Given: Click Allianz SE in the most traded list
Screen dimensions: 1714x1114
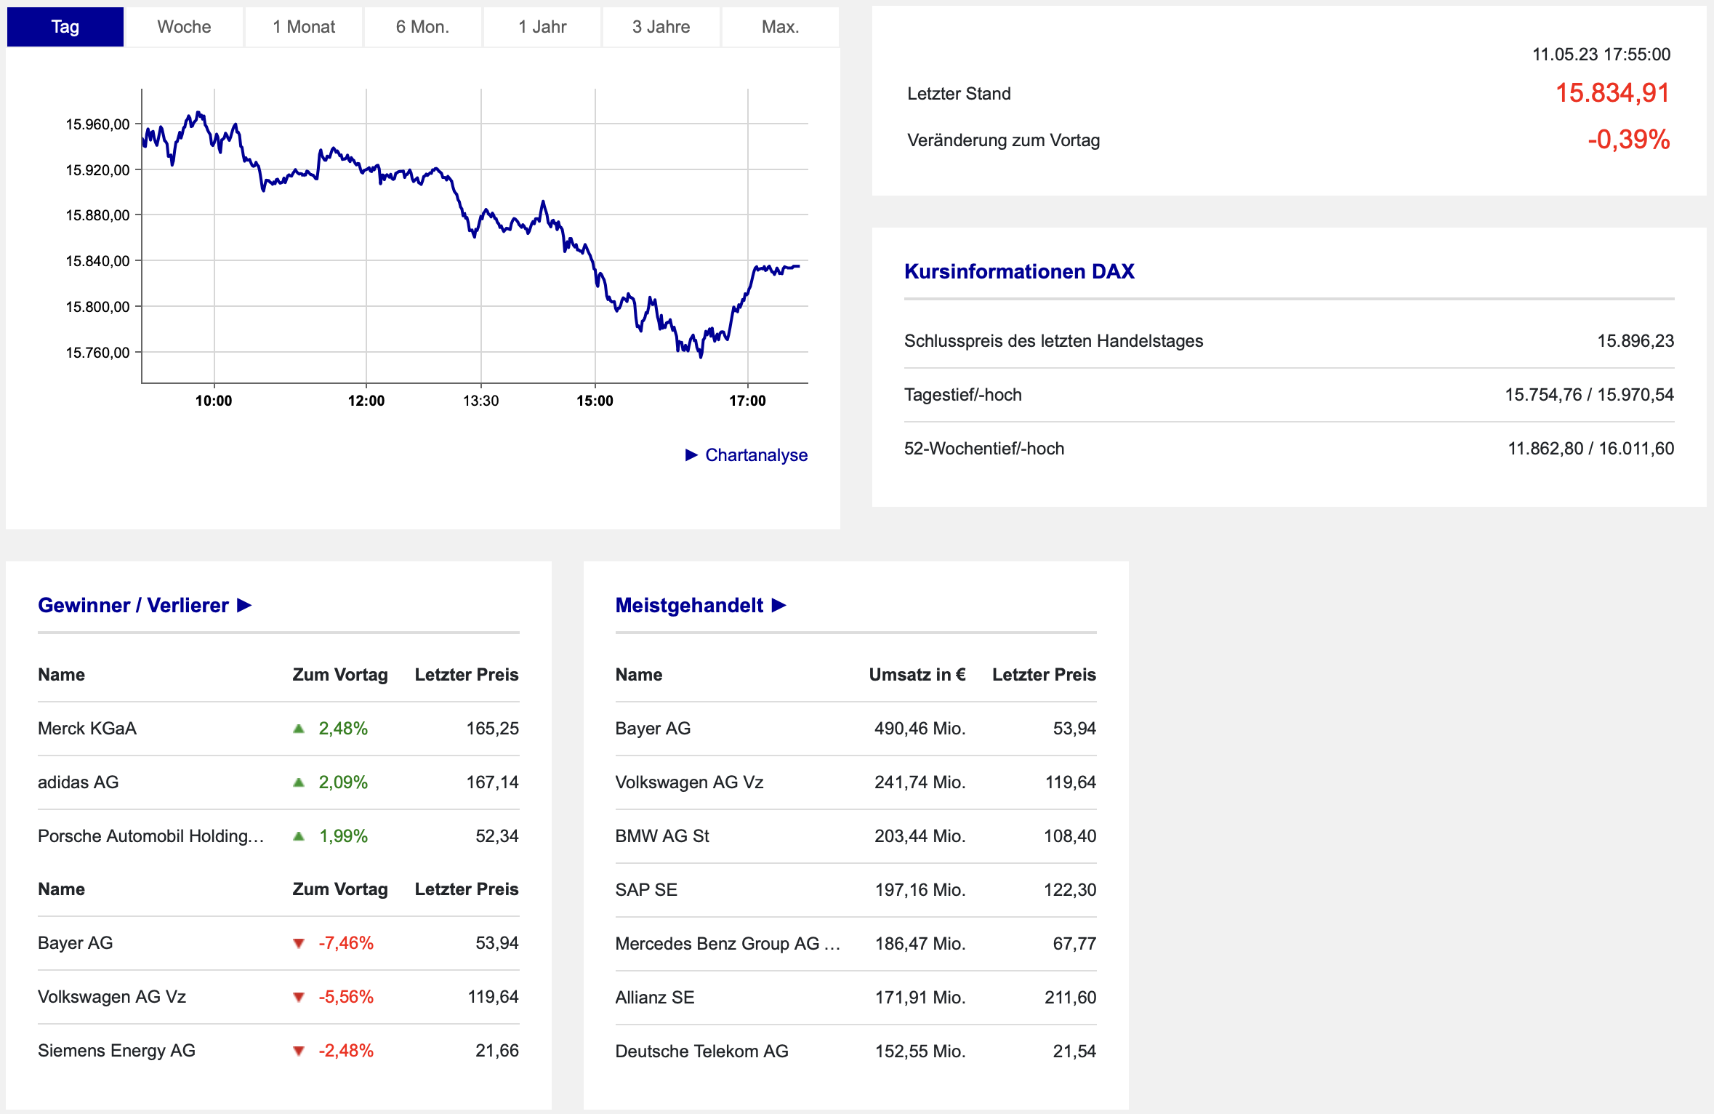Looking at the screenshot, I should [654, 998].
